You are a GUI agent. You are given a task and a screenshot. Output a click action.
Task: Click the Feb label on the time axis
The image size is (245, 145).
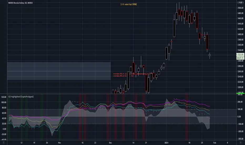[215, 143]
